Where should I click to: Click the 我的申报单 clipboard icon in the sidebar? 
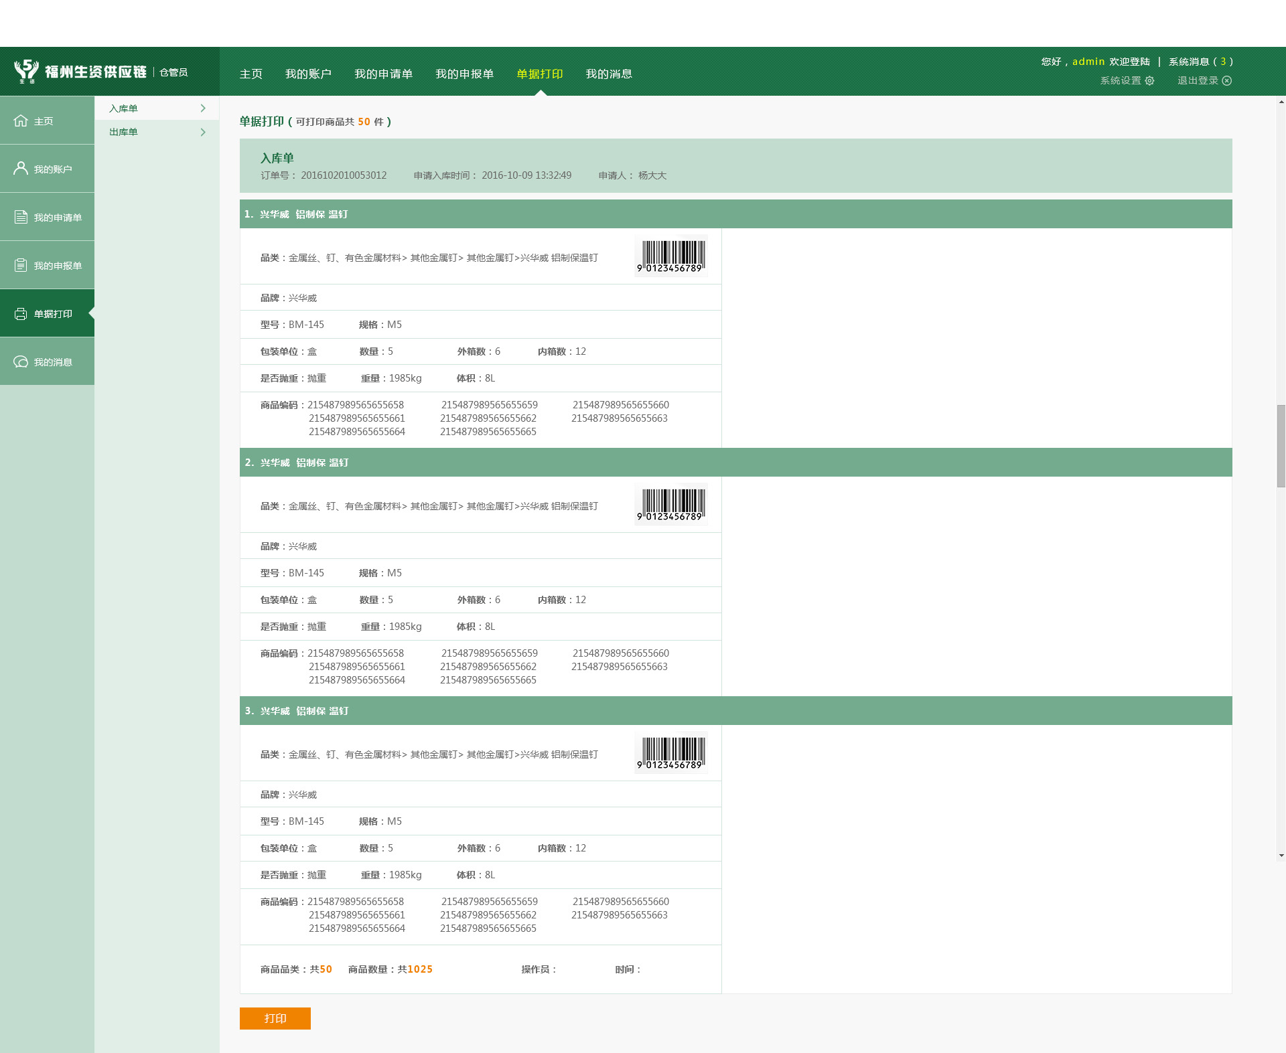(21, 265)
